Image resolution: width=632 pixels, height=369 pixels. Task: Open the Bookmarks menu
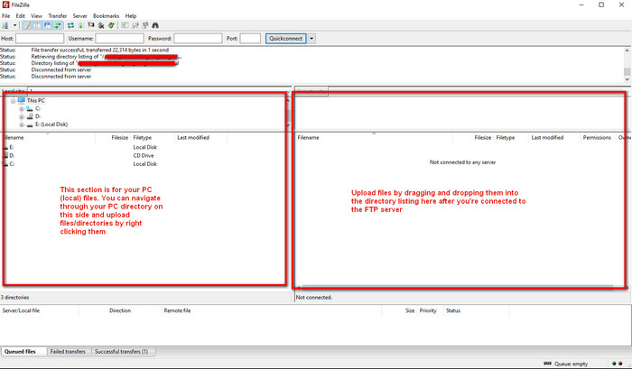point(106,16)
